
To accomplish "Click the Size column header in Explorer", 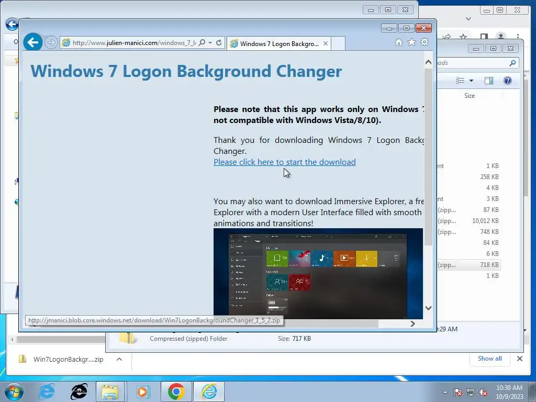I will [x=470, y=96].
